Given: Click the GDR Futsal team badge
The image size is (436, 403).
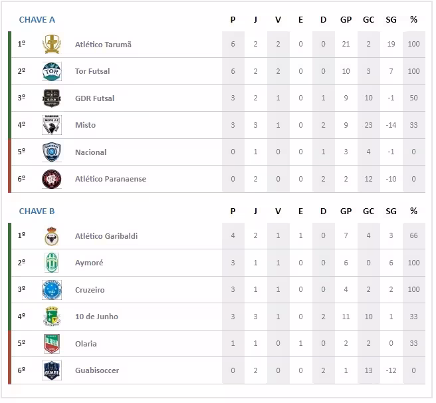Looking at the screenshot, I should click(51, 98).
